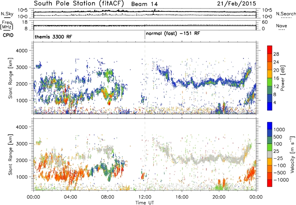The height and width of the screenshot is (205, 296).
Task: Click the red top segment of Power colorbar
Action: [270, 50]
